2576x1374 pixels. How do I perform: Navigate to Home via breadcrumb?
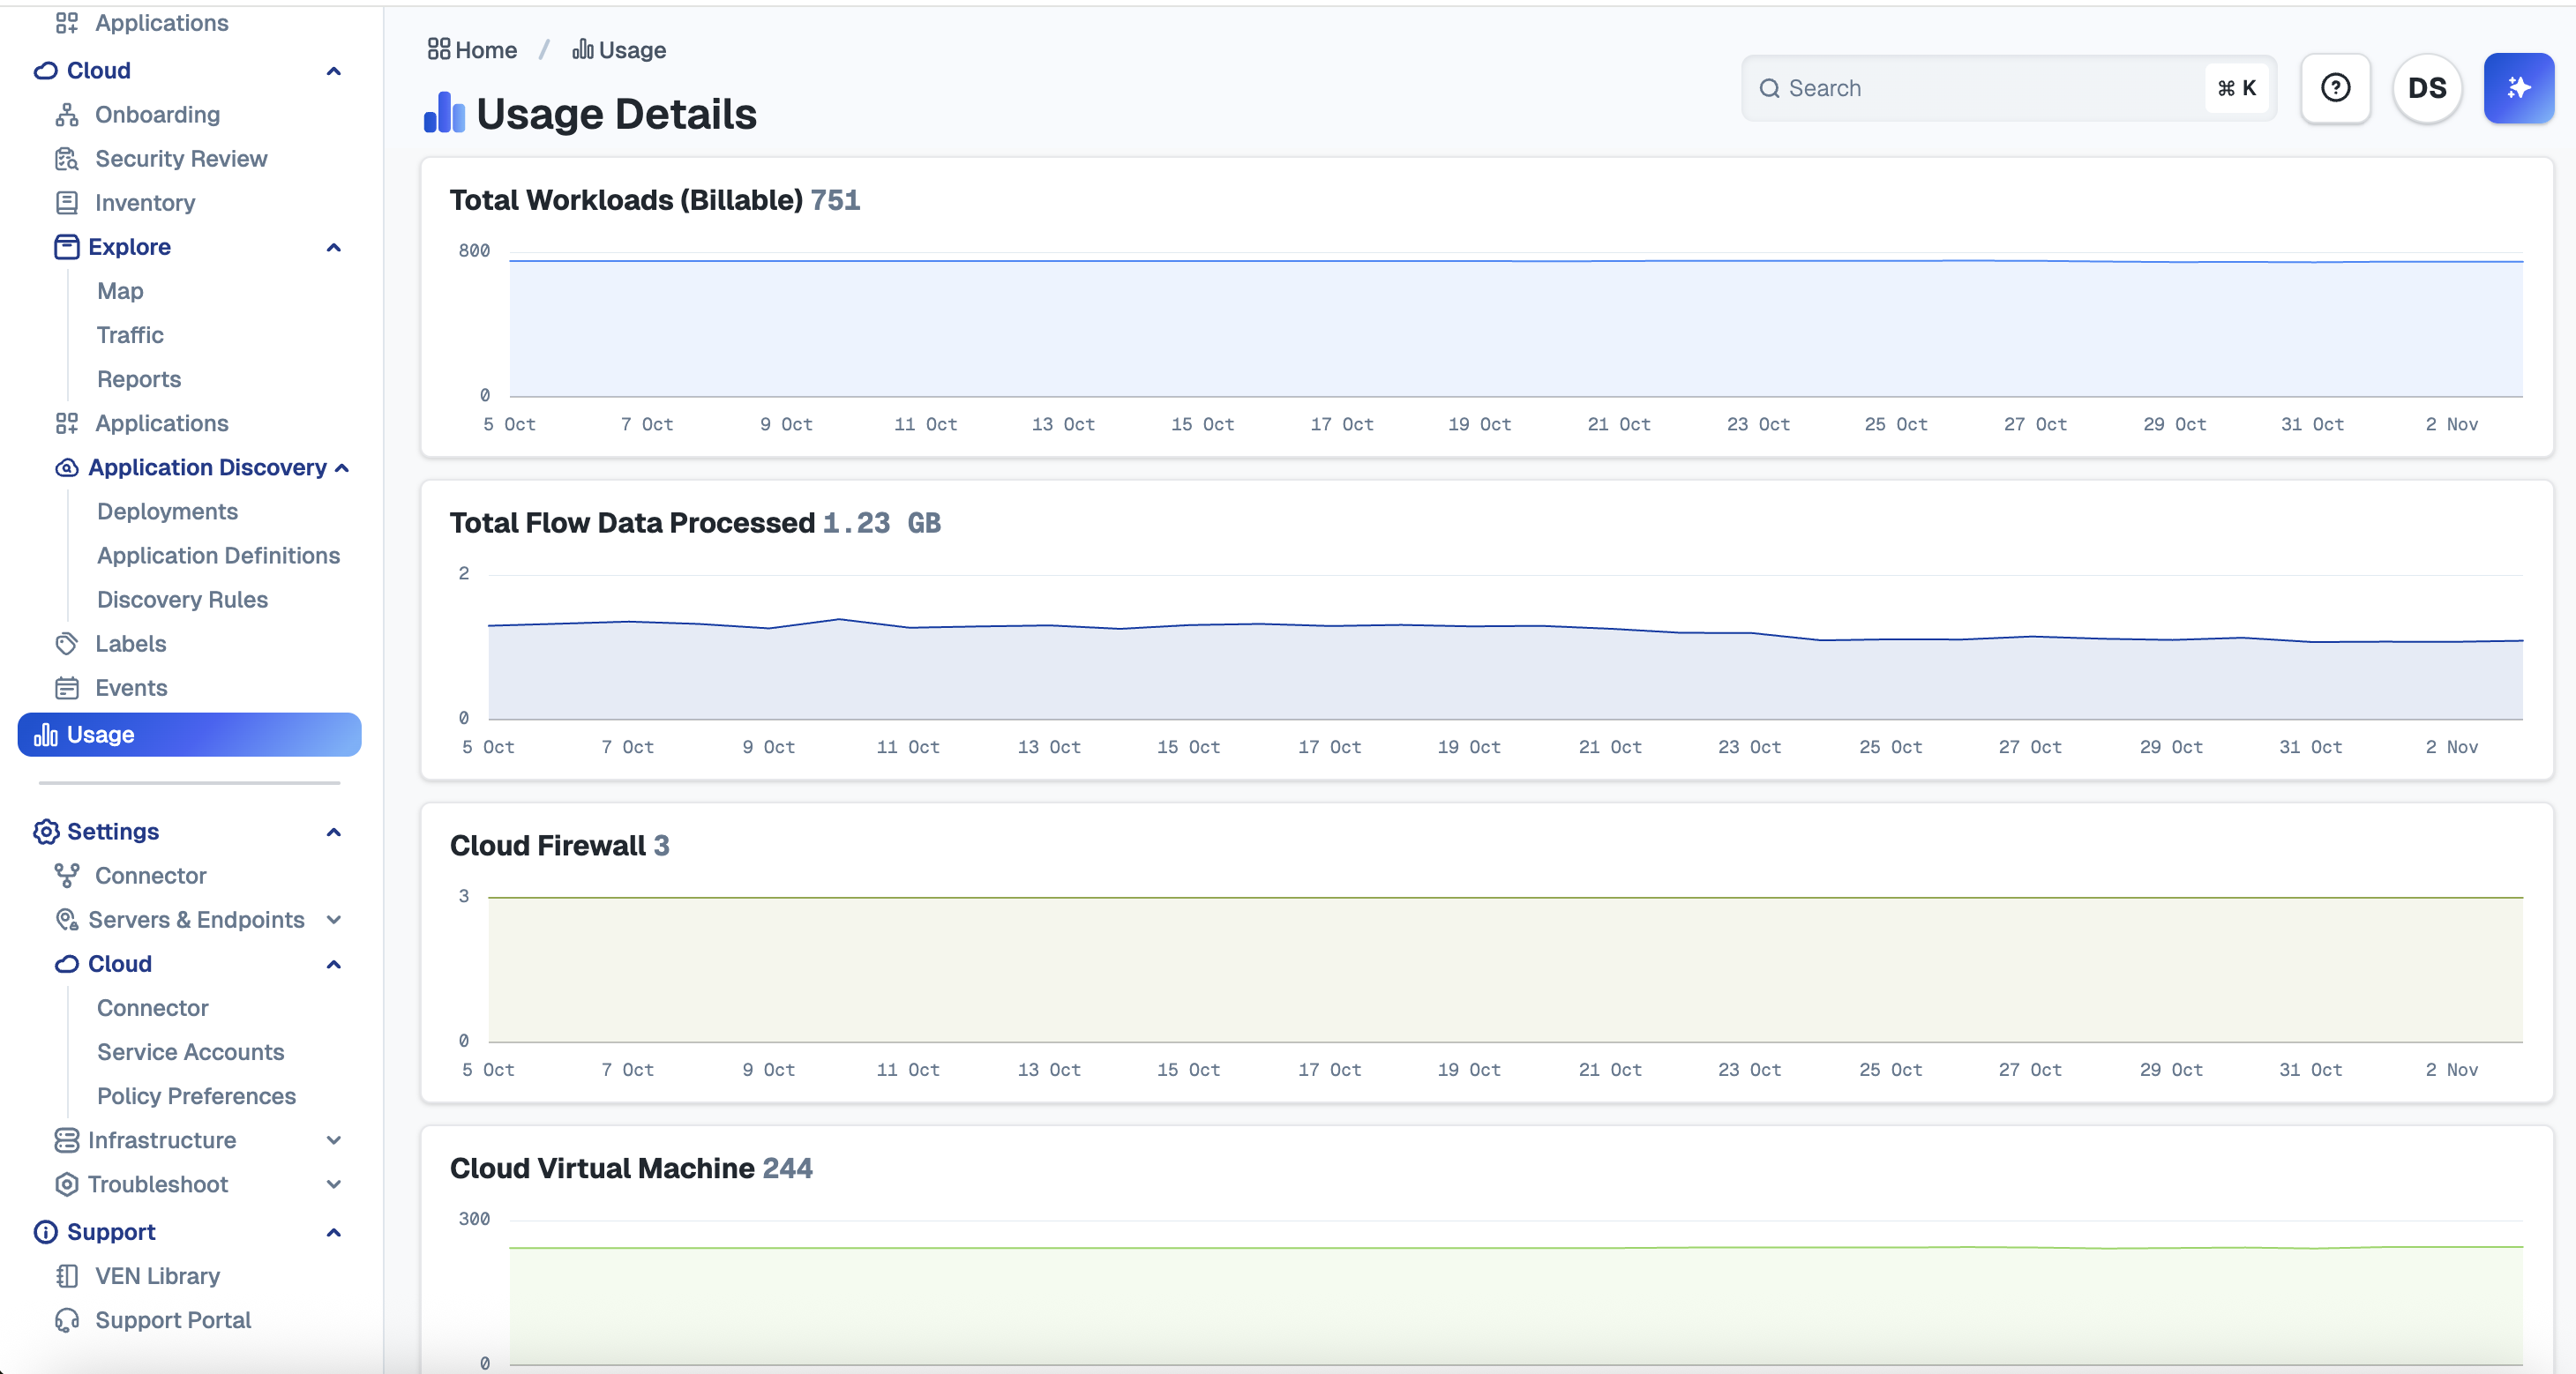471,49
